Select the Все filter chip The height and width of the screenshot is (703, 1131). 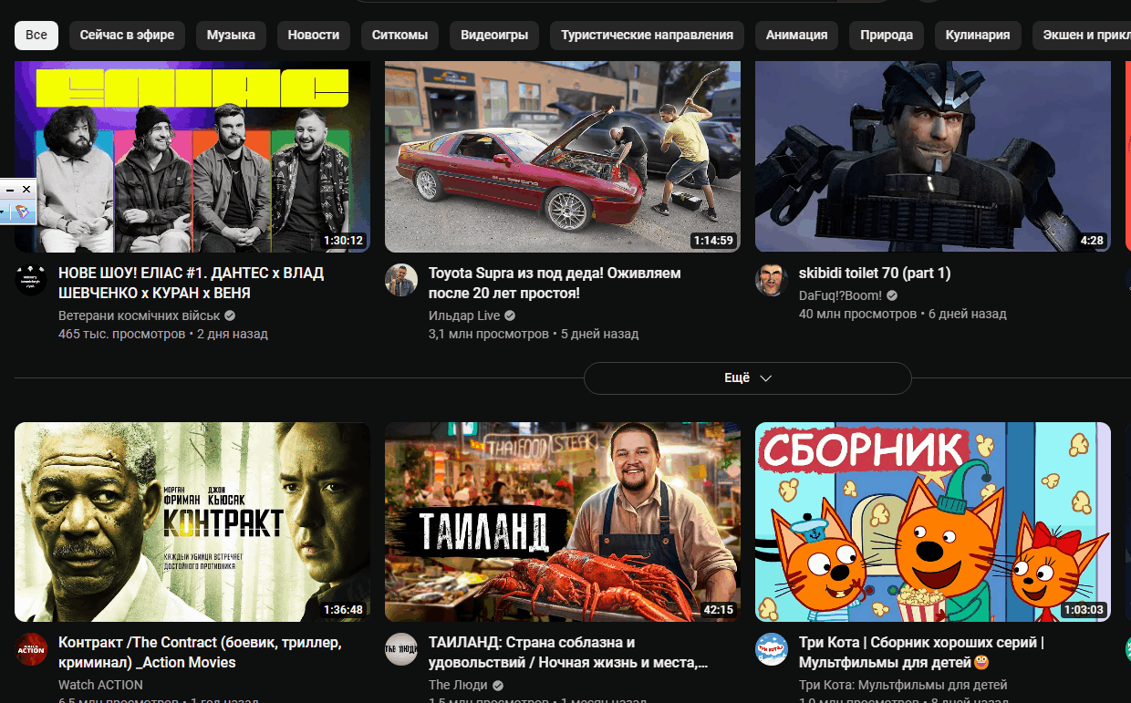click(36, 36)
